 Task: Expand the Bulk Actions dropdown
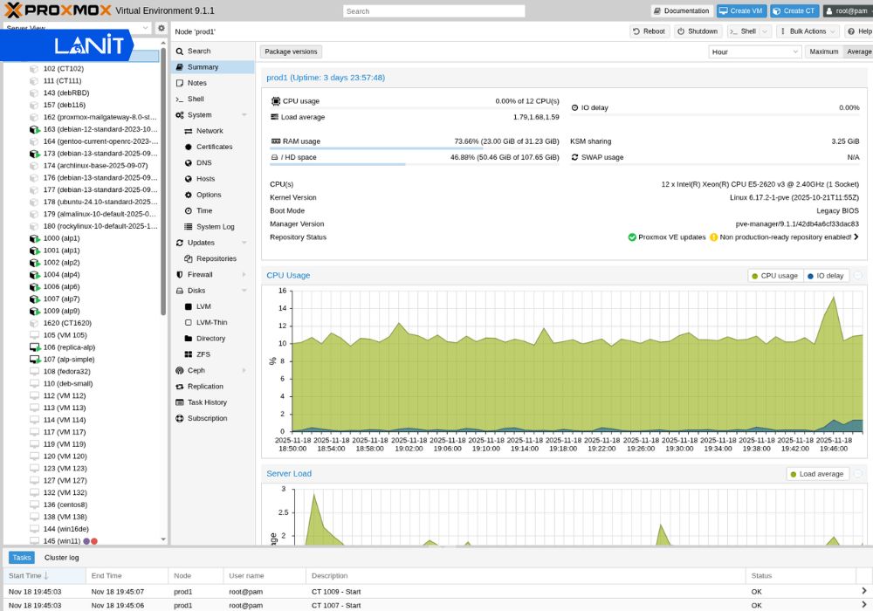tap(808, 31)
